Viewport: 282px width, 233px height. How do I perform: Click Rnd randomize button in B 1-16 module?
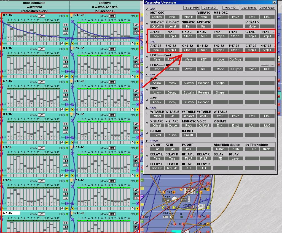click(x=66, y=62)
